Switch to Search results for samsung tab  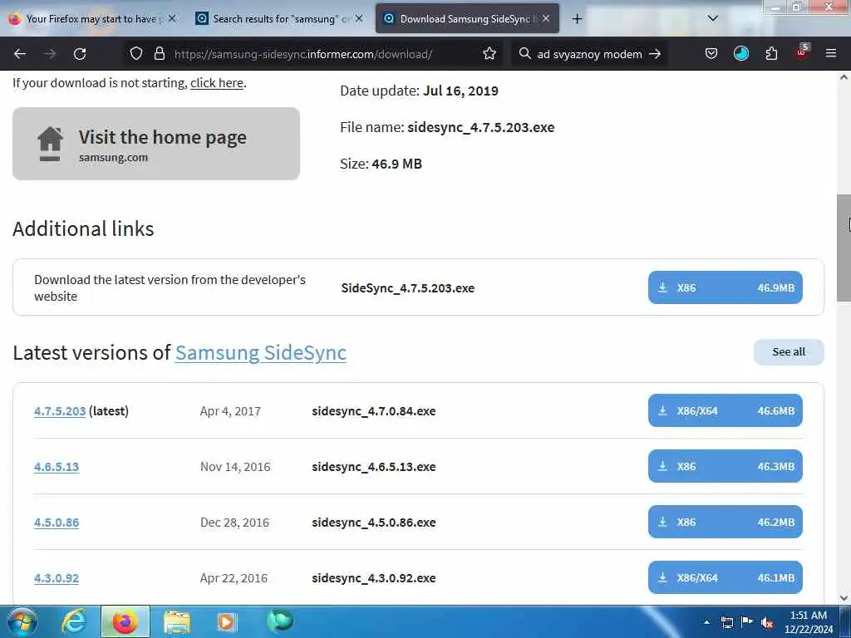coord(279,19)
